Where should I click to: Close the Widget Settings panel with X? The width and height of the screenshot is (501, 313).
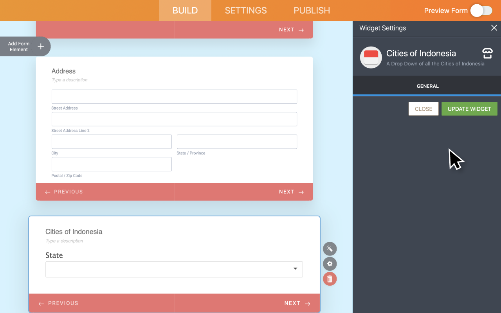494,28
